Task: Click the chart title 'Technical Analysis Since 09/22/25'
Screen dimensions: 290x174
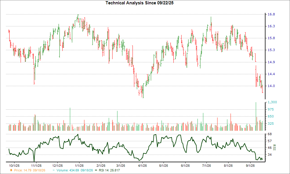Action: point(139,3)
